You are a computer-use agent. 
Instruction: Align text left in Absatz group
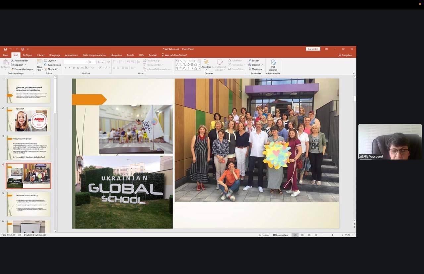pyautogui.click(x=114, y=68)
